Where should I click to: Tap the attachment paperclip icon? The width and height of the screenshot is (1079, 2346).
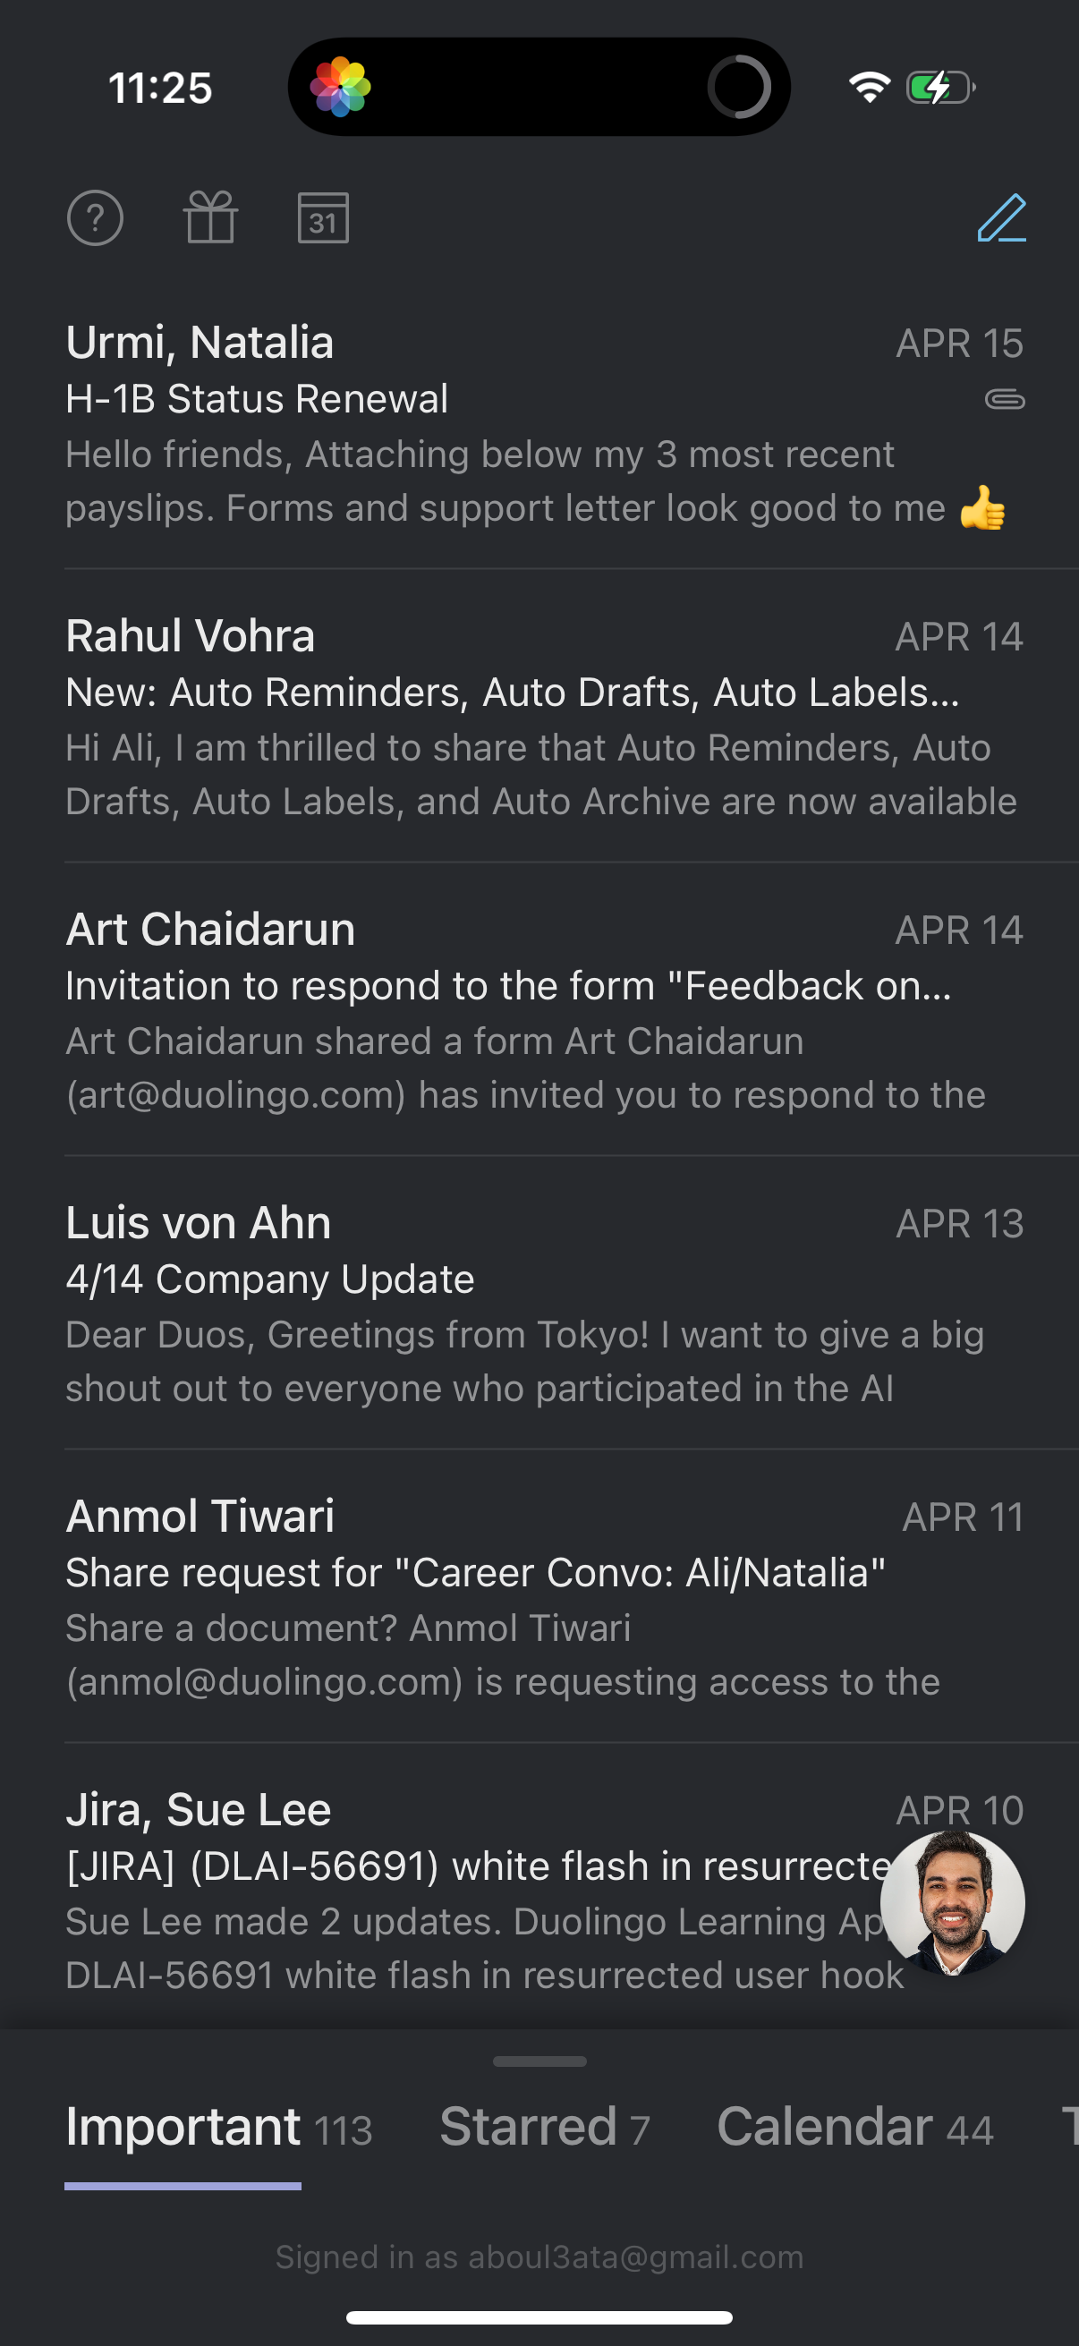[x=1005, y=400]
